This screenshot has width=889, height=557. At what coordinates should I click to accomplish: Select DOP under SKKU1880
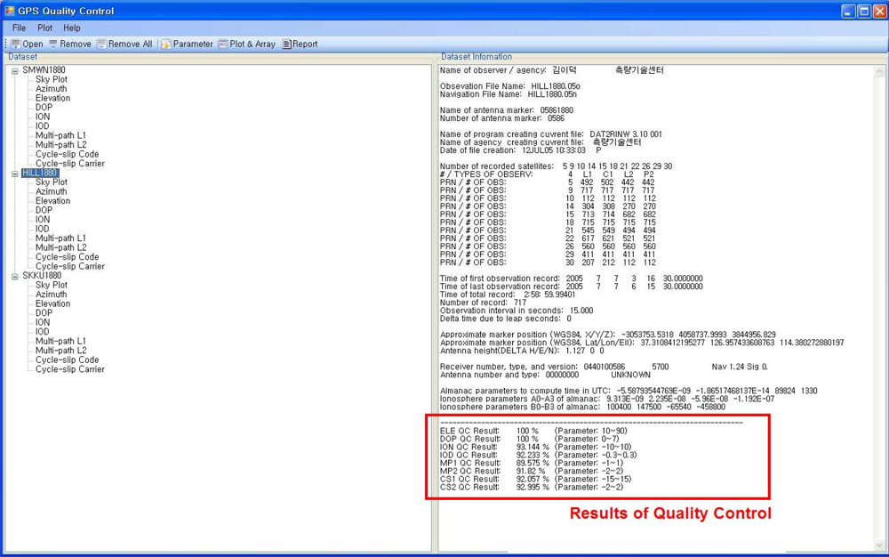pos(44,313)
